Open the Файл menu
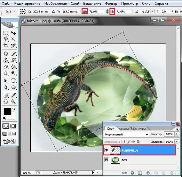Image resolution: width=182 pixels, height=177 pixels. click(x=6, y=3)
